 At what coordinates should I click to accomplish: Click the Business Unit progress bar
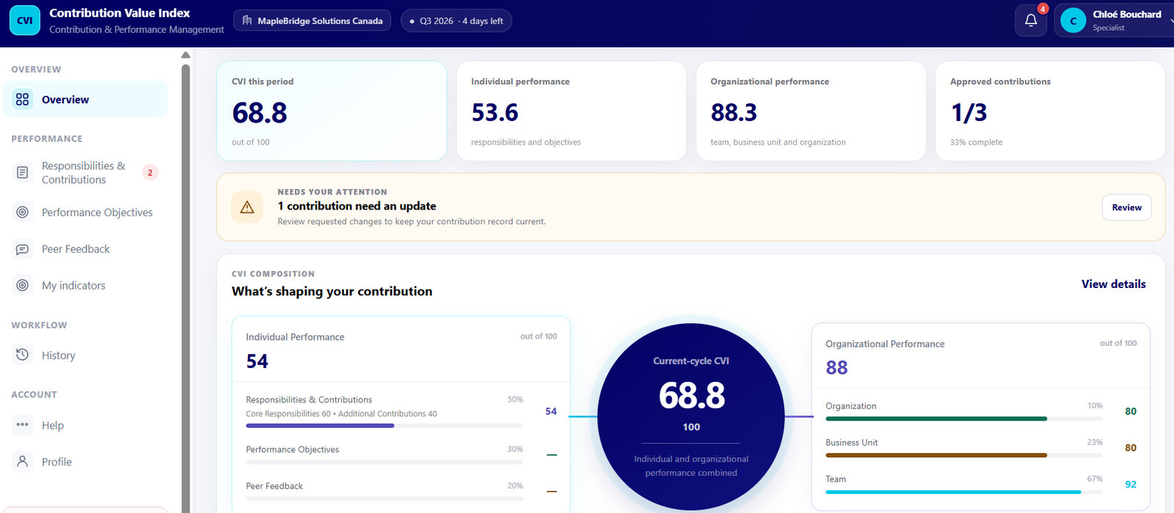coord(964,455)
